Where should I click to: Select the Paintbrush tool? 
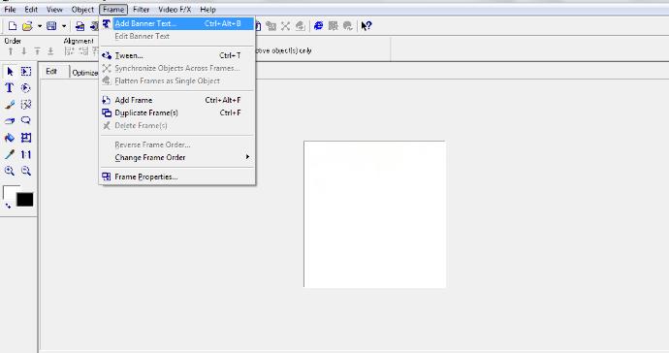point(10,104)
